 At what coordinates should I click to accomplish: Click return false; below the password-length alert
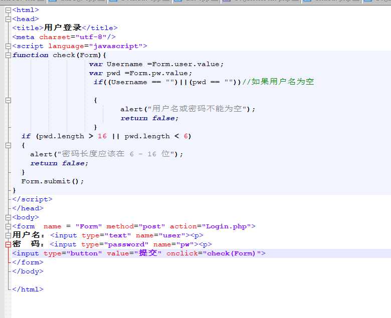[59, 163]
